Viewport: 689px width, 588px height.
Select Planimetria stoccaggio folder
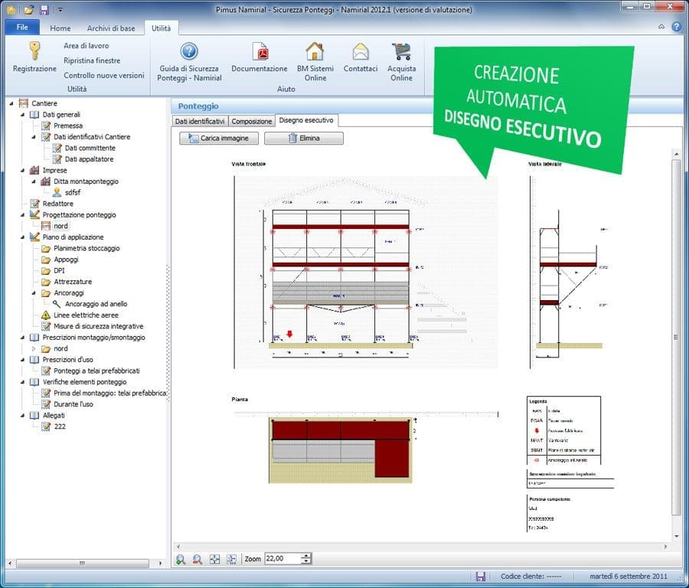[x=87, y=248]
